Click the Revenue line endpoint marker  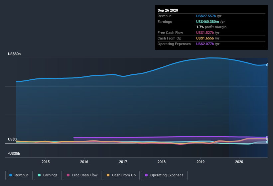(267, 65)
